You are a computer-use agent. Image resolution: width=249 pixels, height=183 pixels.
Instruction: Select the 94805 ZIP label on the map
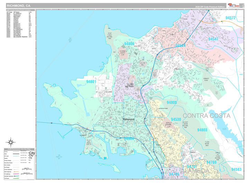click(172, 102)
